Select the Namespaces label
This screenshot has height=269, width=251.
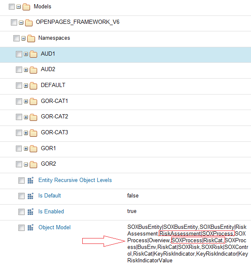tap(54, 38)
